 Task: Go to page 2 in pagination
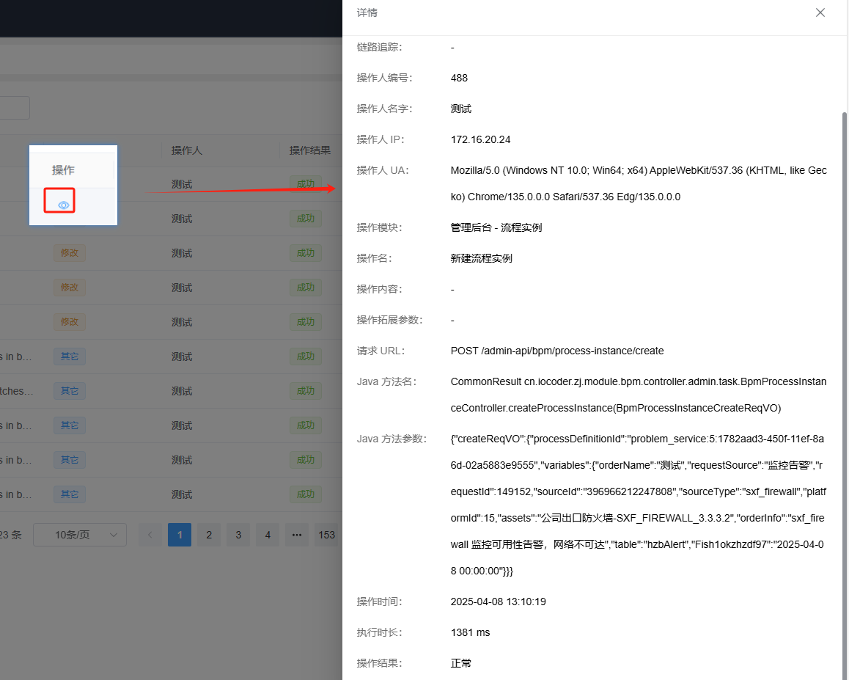click(x=209, y=535)
